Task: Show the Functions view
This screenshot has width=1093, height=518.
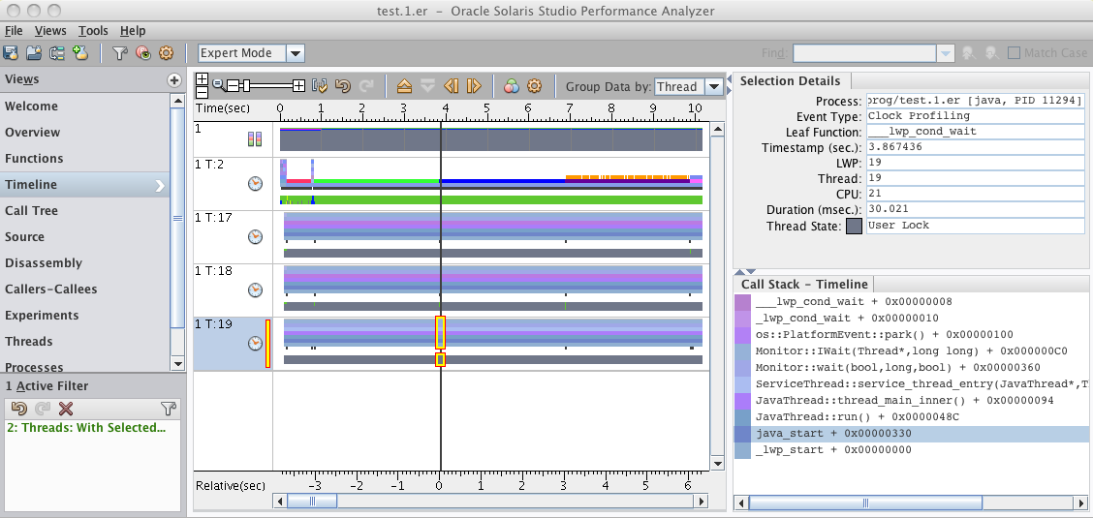Action: (x=34, y=159)
